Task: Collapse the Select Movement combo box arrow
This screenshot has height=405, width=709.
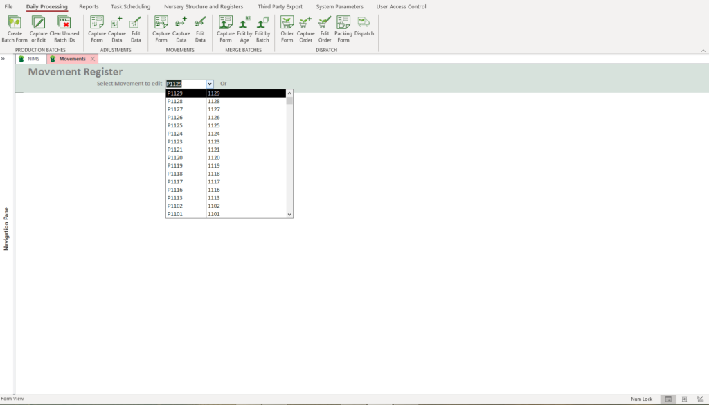Action: (x=210, y=84)
